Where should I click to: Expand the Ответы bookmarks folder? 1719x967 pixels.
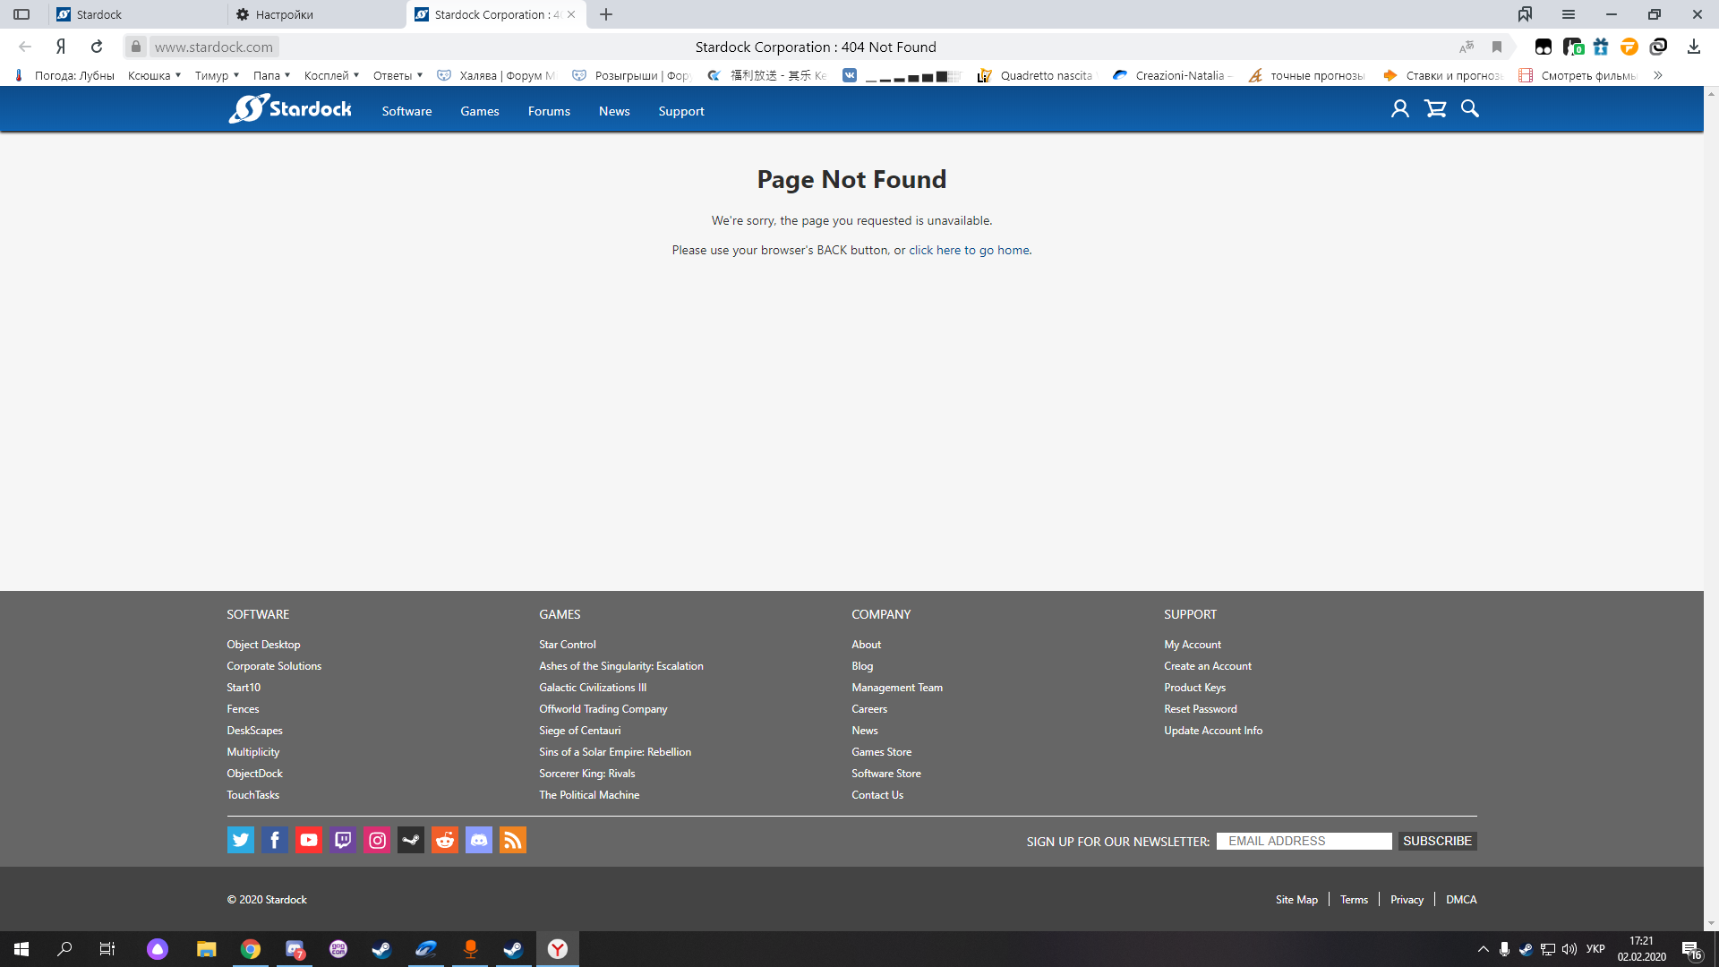pyautogui.click(x=398, y=75)
